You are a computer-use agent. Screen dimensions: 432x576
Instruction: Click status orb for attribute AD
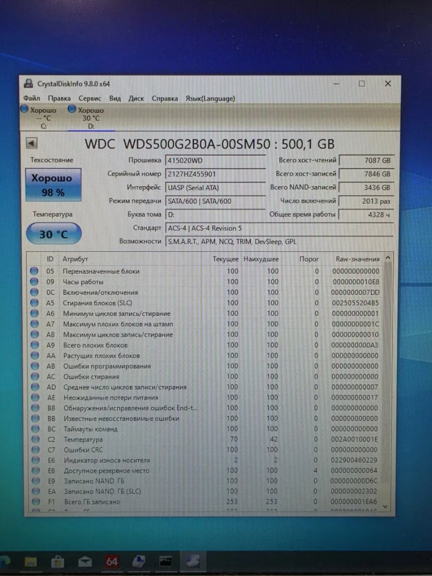click(x=35, y=387)
